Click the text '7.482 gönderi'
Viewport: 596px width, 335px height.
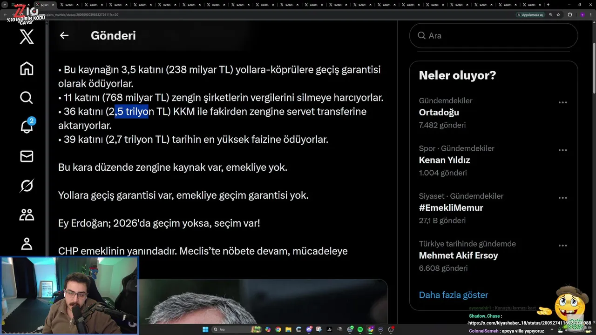pyautogui.click(x=442, y=125)
